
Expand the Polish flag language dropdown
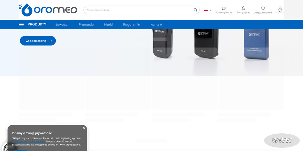pos(208,10)
